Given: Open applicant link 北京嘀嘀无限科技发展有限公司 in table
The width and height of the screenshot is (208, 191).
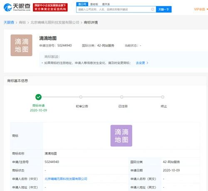Looking at the screenshot, I should pos(66,179).
